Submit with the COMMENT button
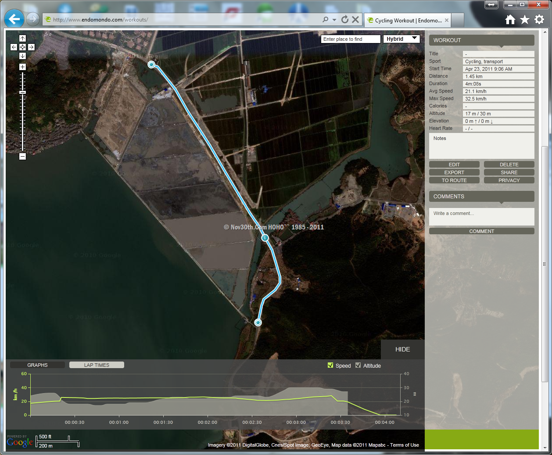This screenshot has height=455, width=552. point(482,231)
